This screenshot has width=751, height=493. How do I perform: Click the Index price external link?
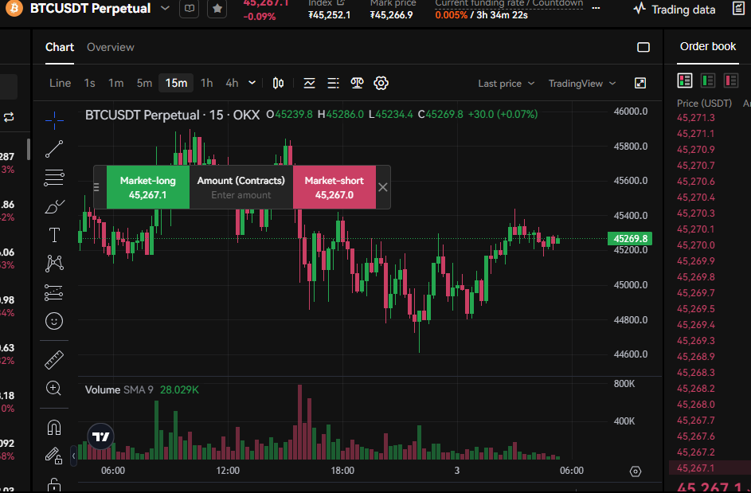tap(341, 2)
